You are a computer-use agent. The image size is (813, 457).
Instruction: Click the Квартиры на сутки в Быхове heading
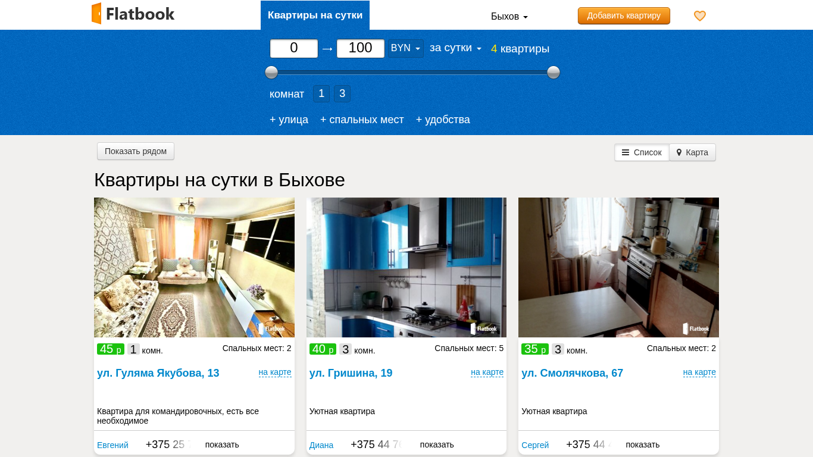[220, 180]
